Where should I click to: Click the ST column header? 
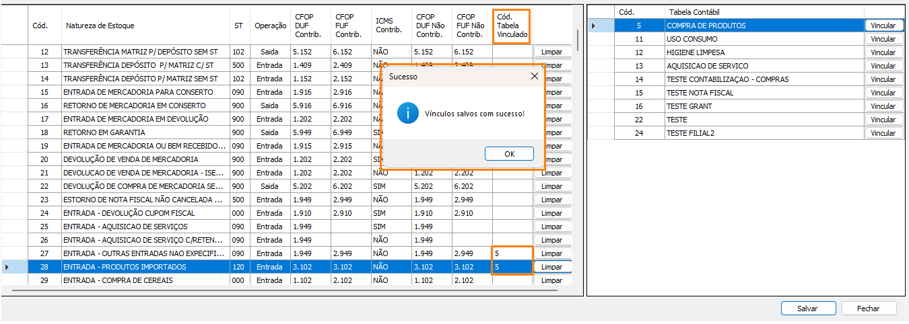(x=239, y=26)
